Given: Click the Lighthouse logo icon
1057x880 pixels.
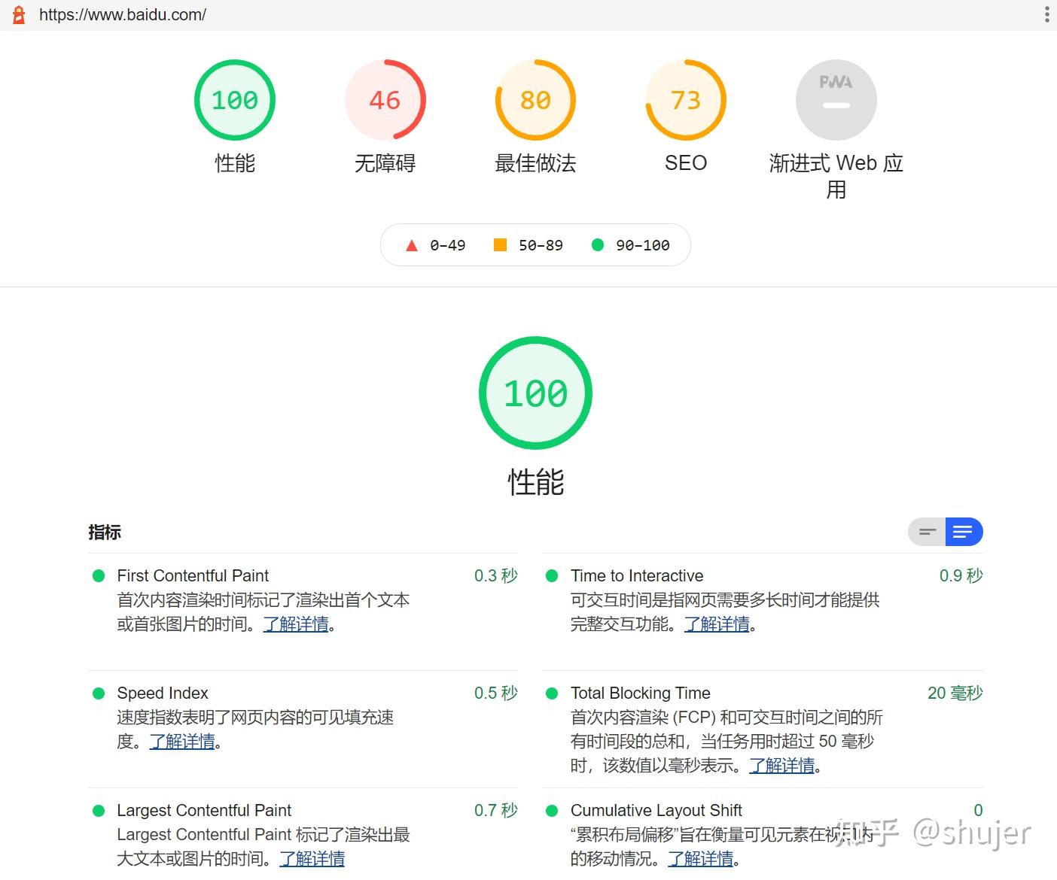Looking at the screenshot, I should pos(19,14).
